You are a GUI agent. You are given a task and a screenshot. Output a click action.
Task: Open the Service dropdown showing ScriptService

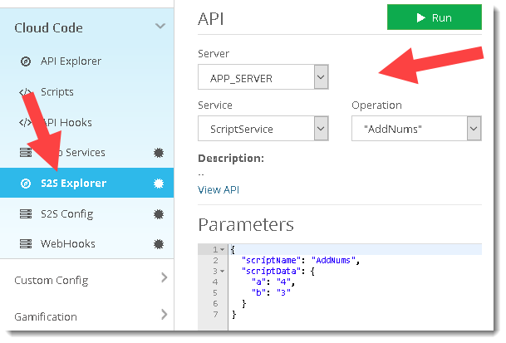point(321,129)
